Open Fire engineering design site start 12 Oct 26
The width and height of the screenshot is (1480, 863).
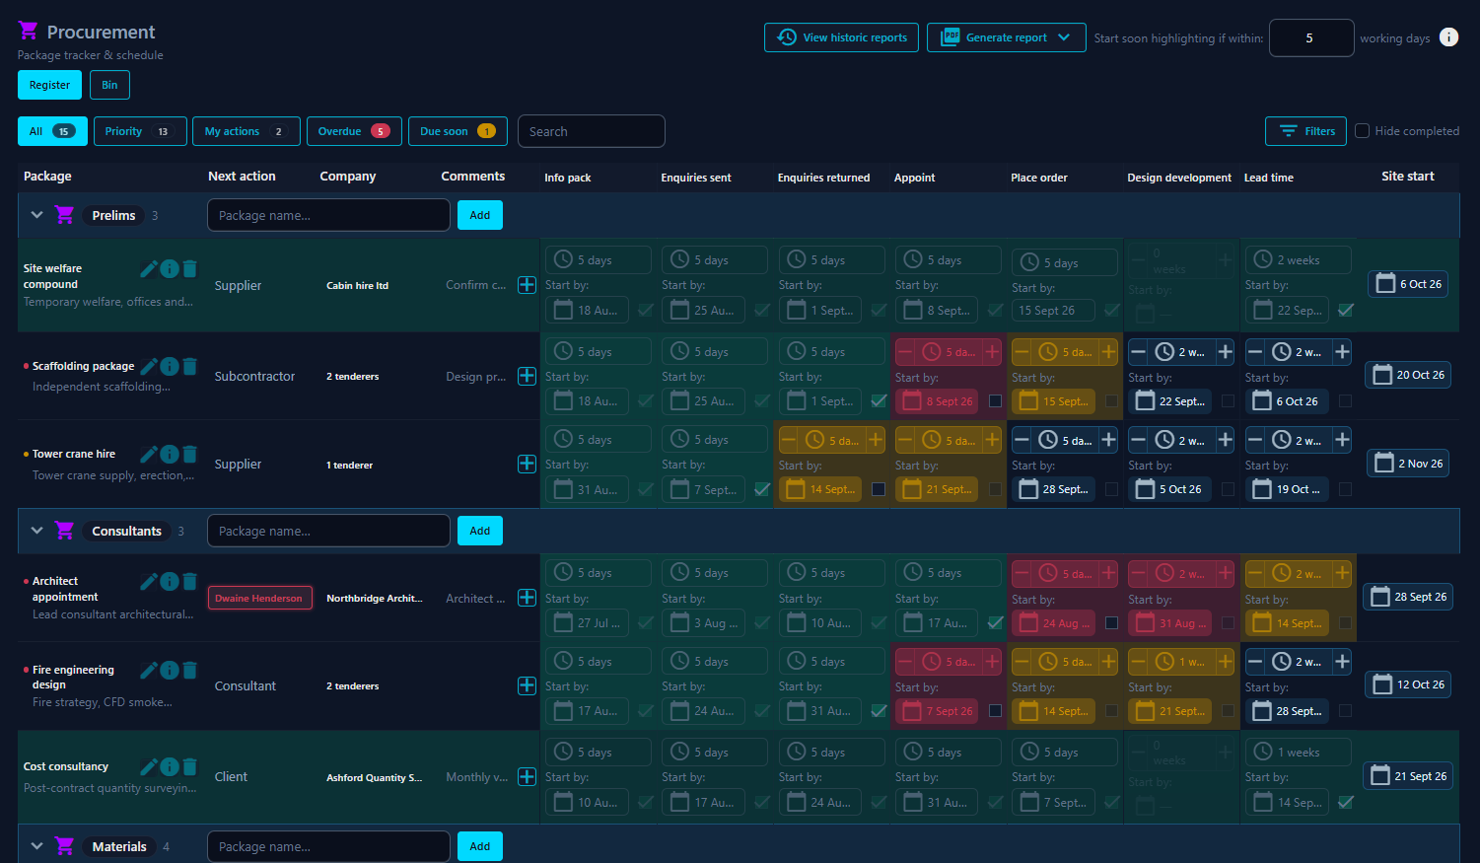(1408, 684)
